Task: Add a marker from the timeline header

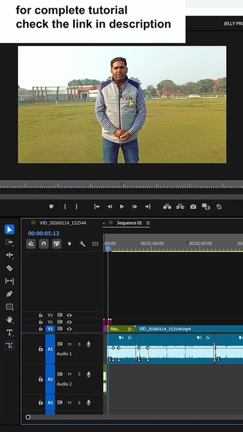Action: click(70, 244)
